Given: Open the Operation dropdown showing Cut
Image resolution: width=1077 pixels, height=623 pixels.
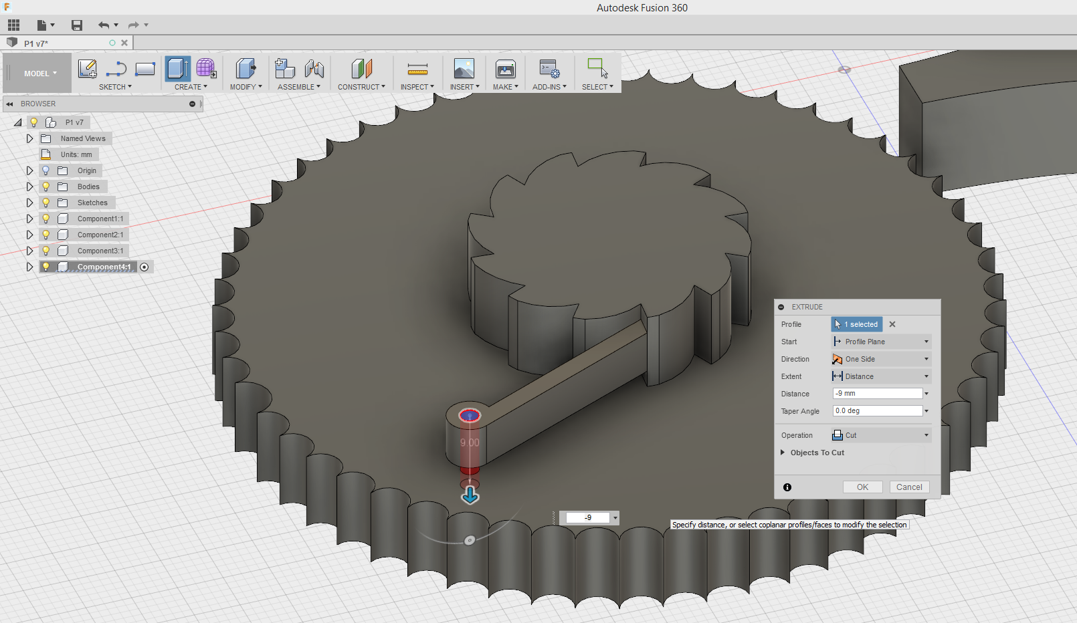Looking at the screenshot, I should [881, 435].
